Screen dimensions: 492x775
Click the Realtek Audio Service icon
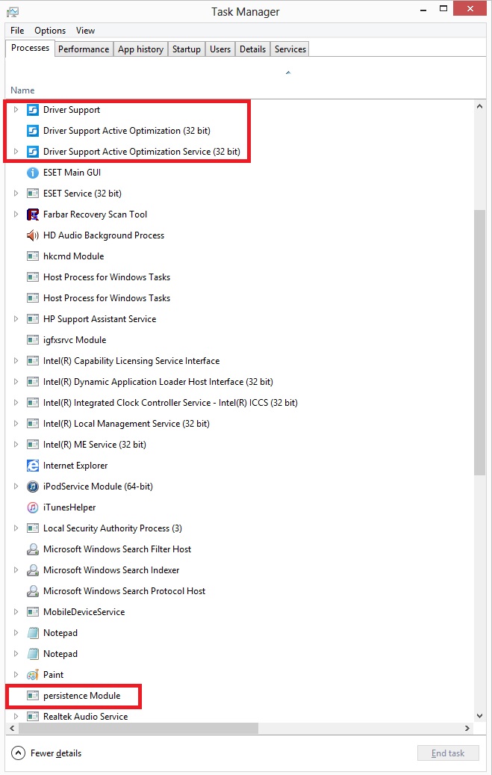coord(33,716)
